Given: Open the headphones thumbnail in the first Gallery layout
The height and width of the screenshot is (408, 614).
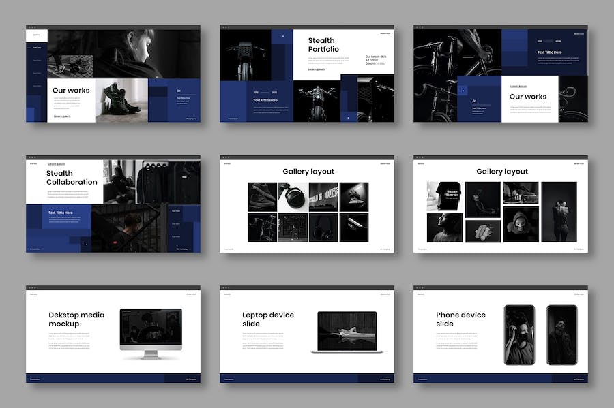Looking at the screenshot, I should 323,227.
